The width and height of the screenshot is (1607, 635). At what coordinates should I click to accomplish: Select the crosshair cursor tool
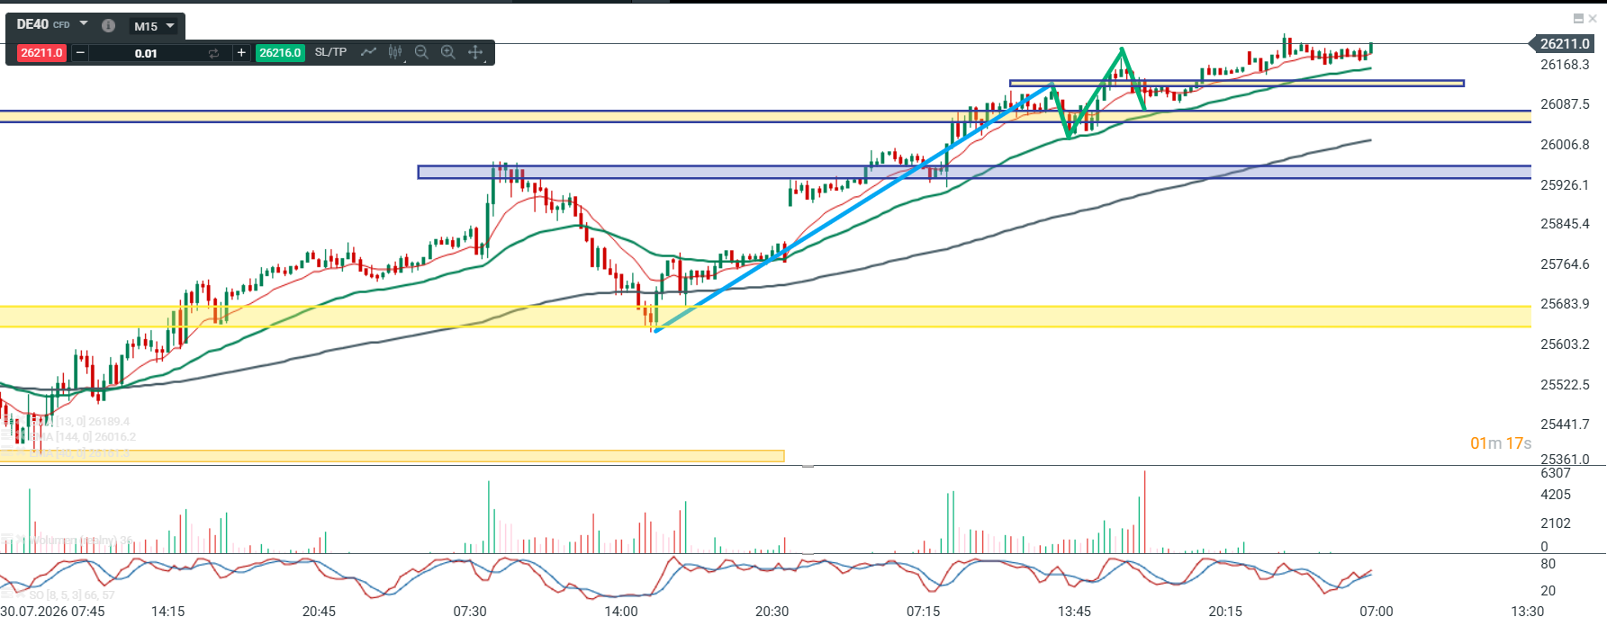475,52
